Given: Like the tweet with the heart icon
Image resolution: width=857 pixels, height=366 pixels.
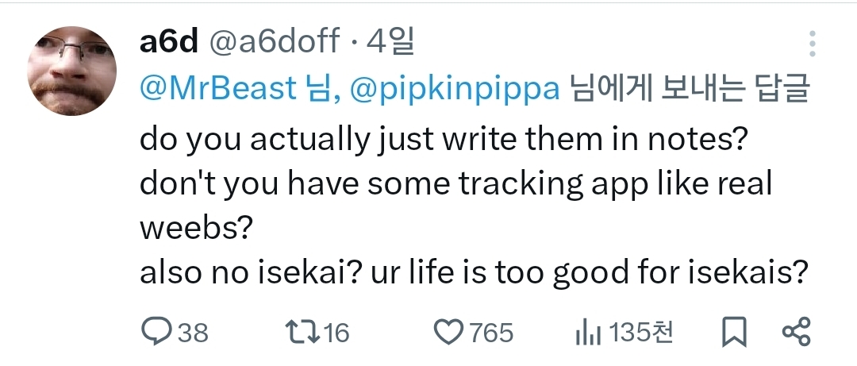Looking at the screenshot, I should point(450,332).
